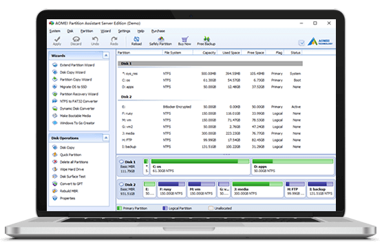Click the AOMEI Technology logo
Viewport: 382px width, 249px height.
coord(320,42)
